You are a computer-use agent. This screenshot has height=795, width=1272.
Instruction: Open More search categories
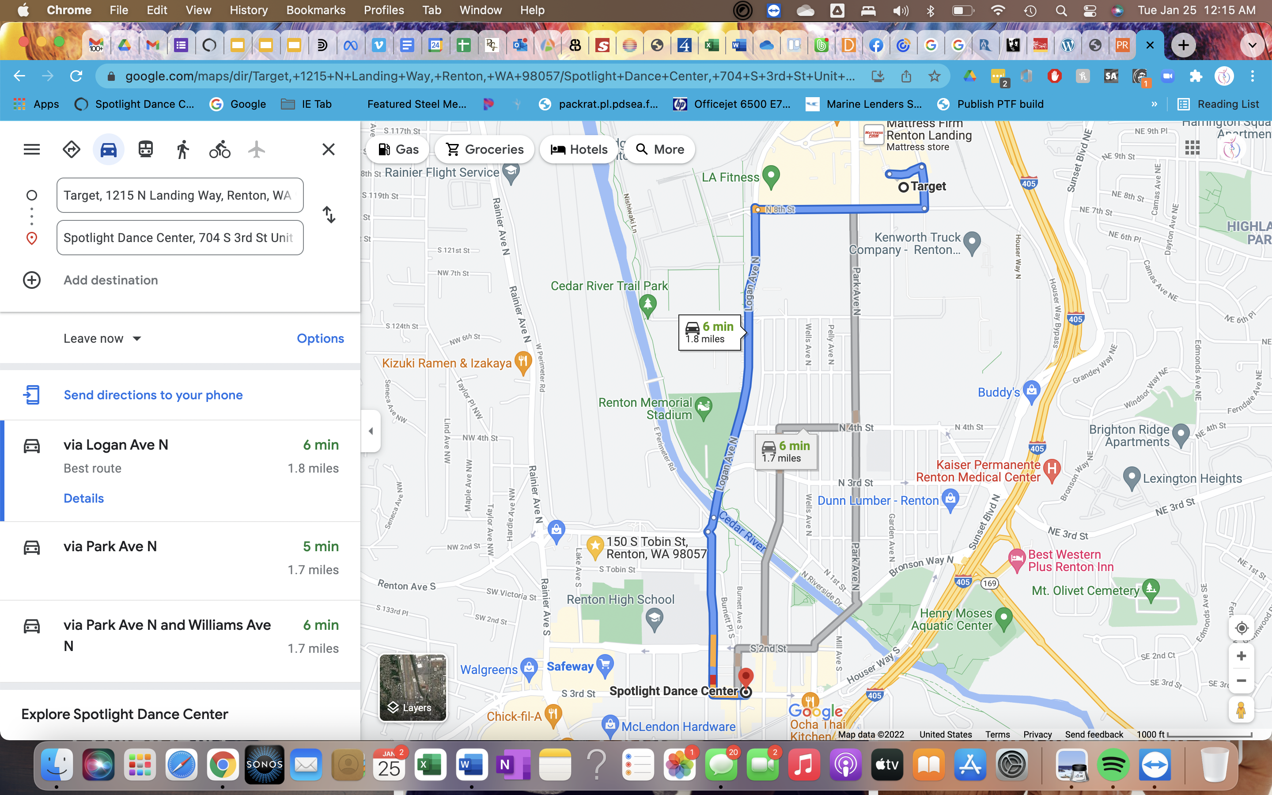coord(660,149)
